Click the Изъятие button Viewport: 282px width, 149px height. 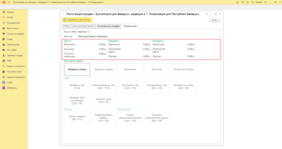click(x=157, y=69)
